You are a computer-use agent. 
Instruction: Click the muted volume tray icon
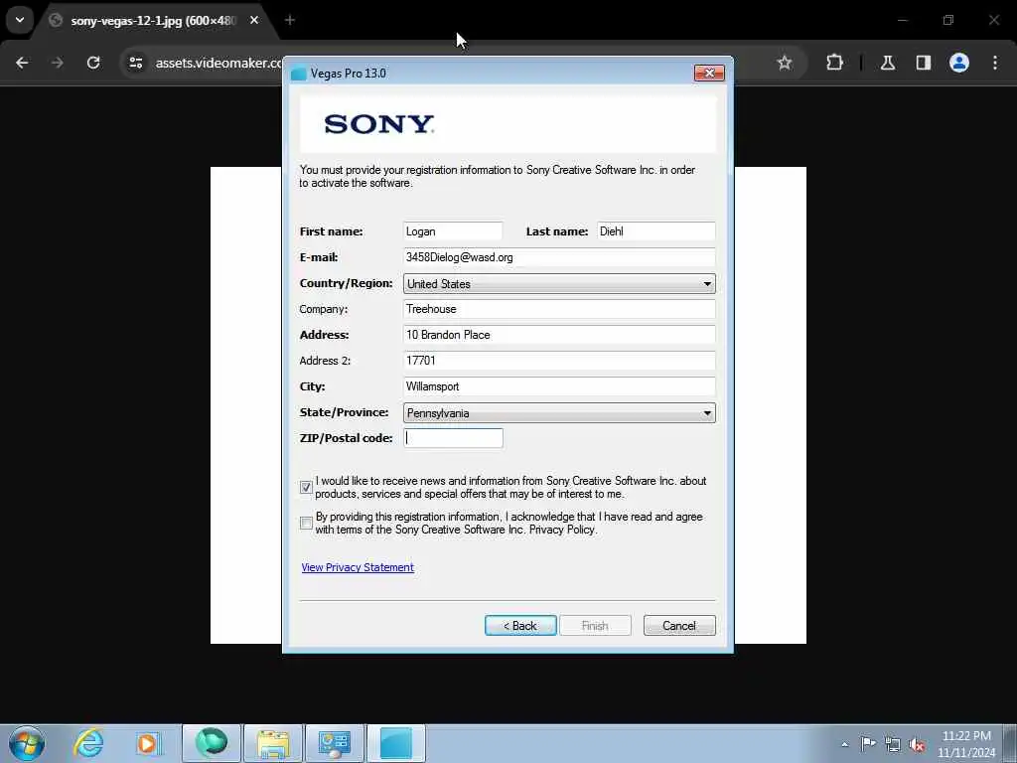click(x=917, y=744)
